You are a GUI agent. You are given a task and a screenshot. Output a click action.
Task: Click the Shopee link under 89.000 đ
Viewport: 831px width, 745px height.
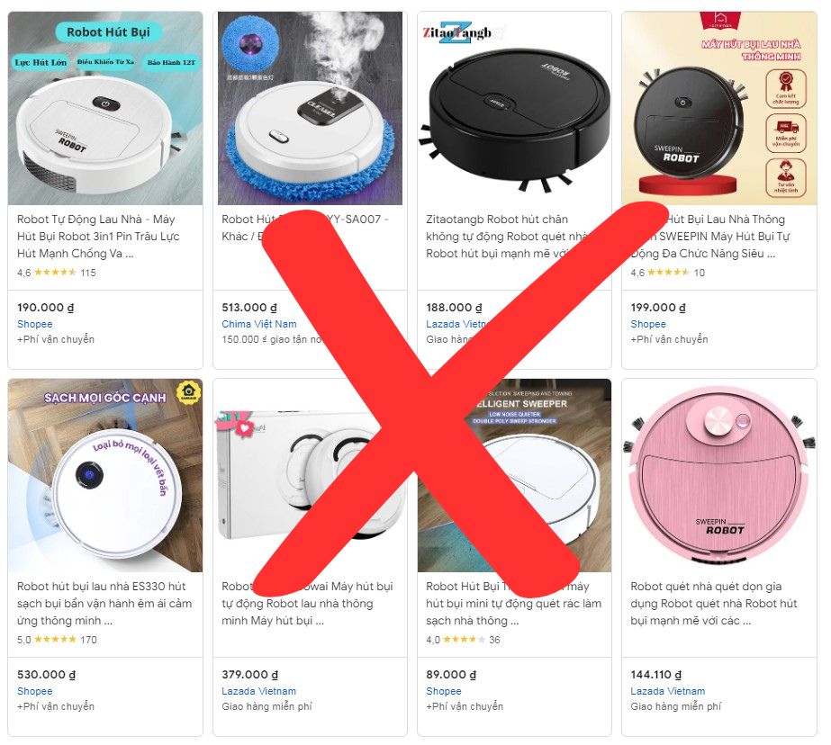444,691
